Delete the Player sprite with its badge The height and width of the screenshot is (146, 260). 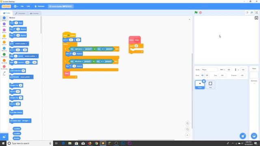(204, 81)
